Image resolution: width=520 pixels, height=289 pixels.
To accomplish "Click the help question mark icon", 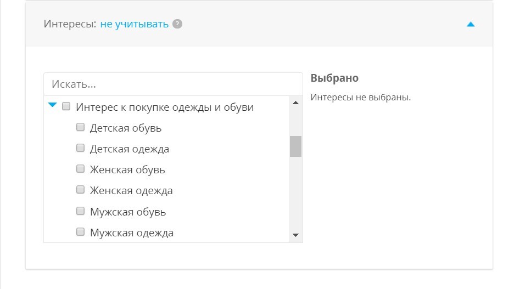I will [x=177, y=24].
